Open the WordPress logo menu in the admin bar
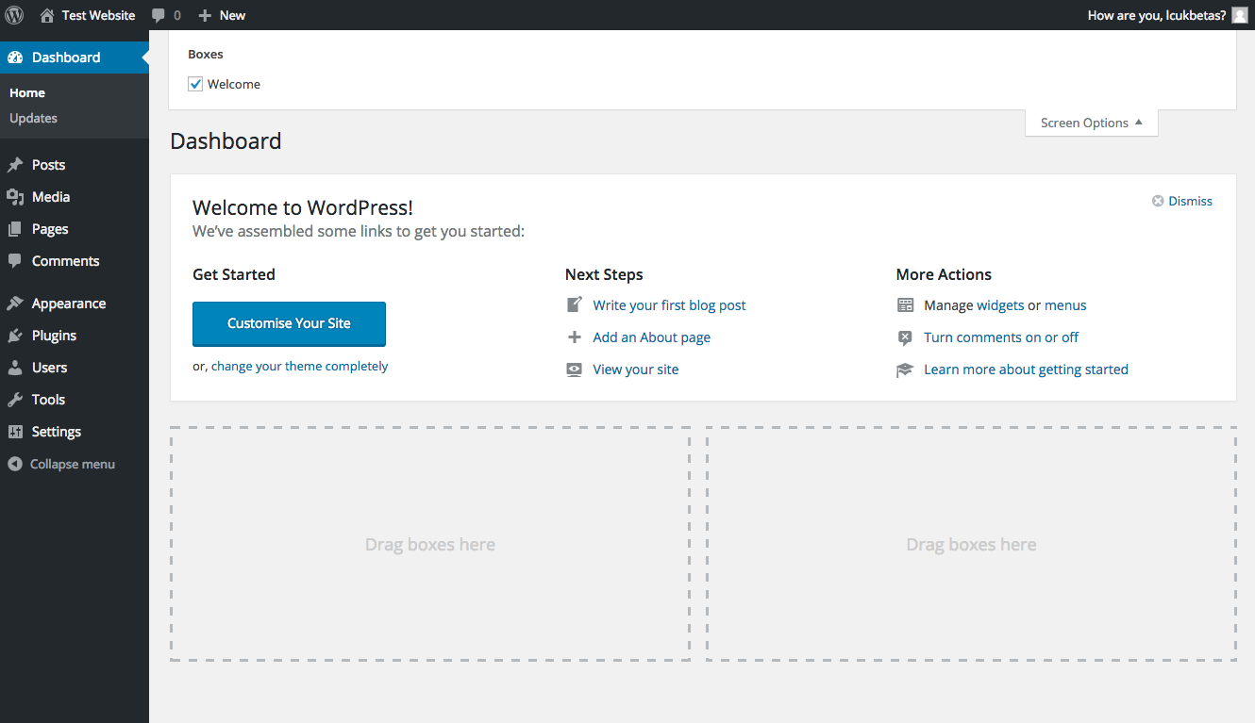Screen dimensions: 1255x723 coord(13,14)
